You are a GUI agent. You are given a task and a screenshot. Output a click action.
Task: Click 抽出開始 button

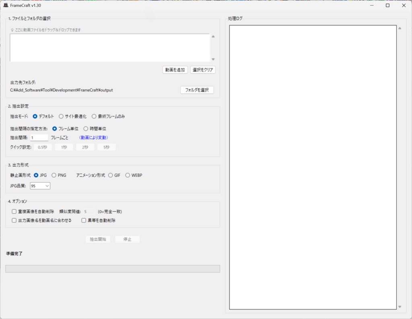[98, 239]
